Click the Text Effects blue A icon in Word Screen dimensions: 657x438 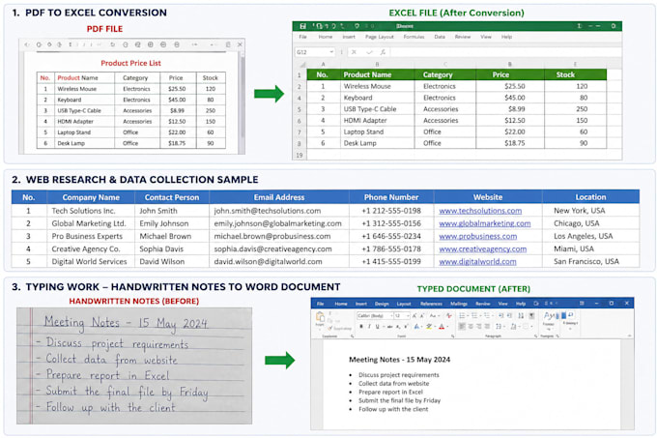coord(416,327)
